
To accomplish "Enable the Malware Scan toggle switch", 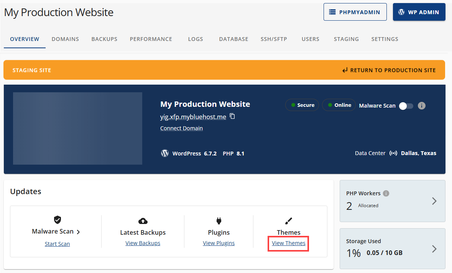I will pos(406,106).
